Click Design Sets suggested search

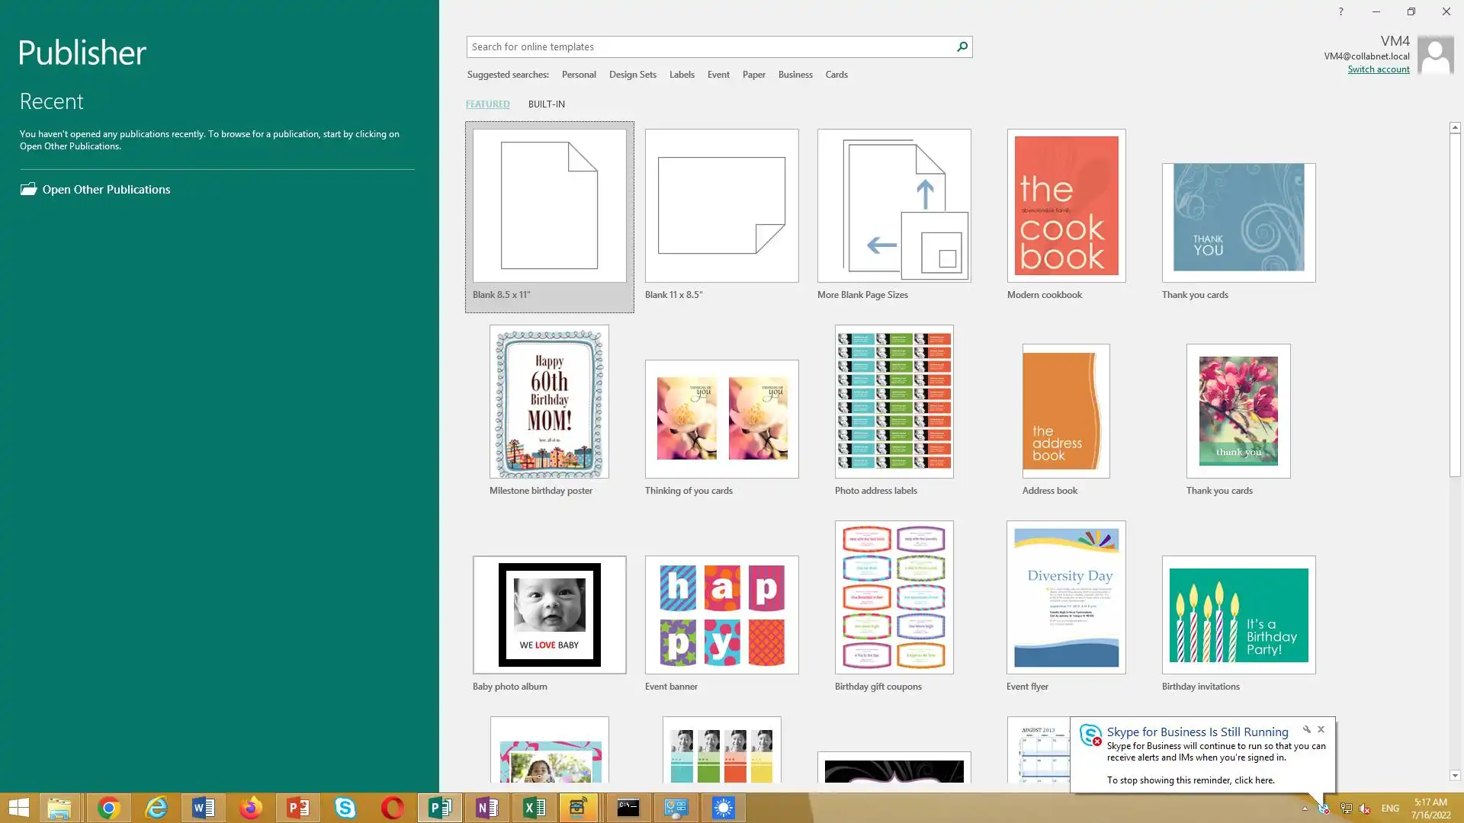[x=632, y=75]
